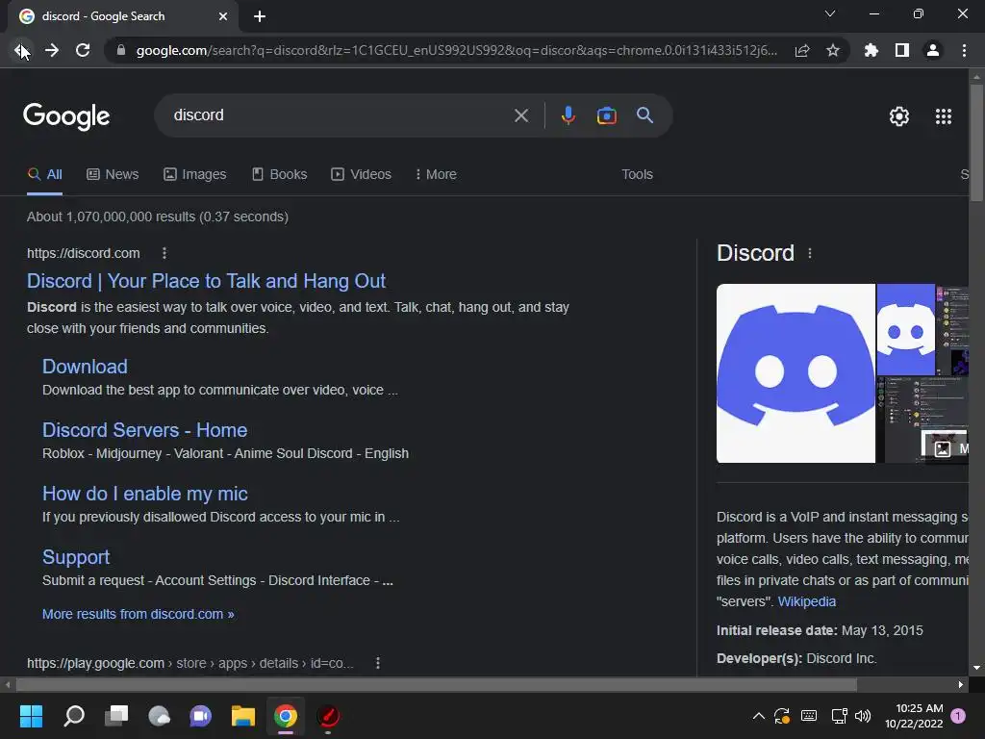985x739 pixels.
Task: Select the All results tab
Action: coord(44,175)
